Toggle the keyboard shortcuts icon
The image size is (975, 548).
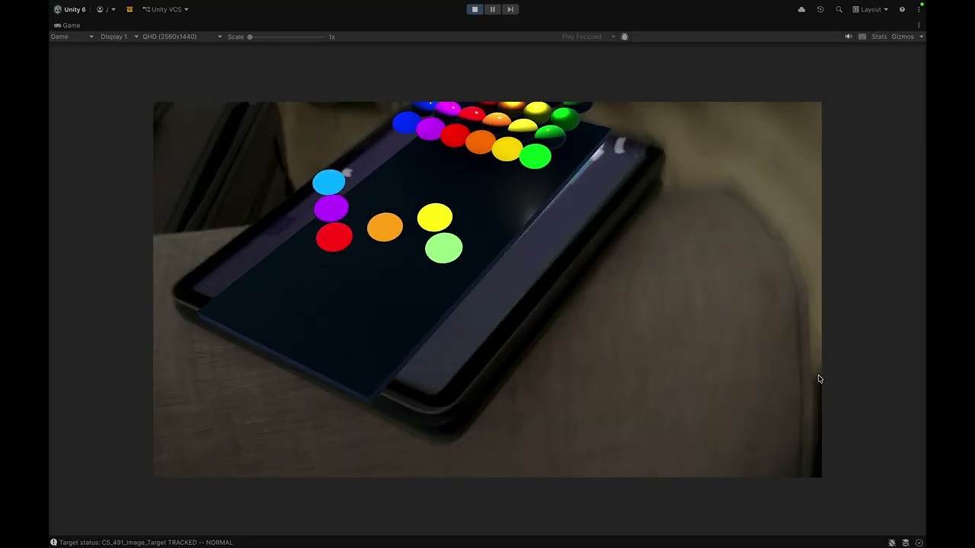pyautogui.click(x=862, y=37)
